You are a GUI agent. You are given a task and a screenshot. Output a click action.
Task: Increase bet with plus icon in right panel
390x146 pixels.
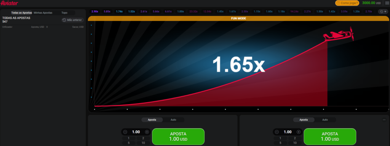(x=299, y=132)
